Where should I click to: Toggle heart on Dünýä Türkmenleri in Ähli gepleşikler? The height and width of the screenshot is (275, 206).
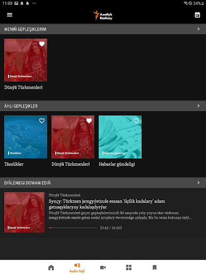89,121
